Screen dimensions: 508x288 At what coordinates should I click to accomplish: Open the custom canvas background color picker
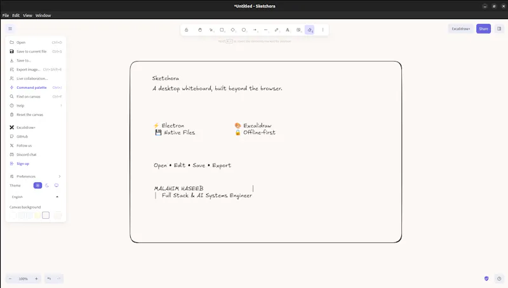(58, 215)
